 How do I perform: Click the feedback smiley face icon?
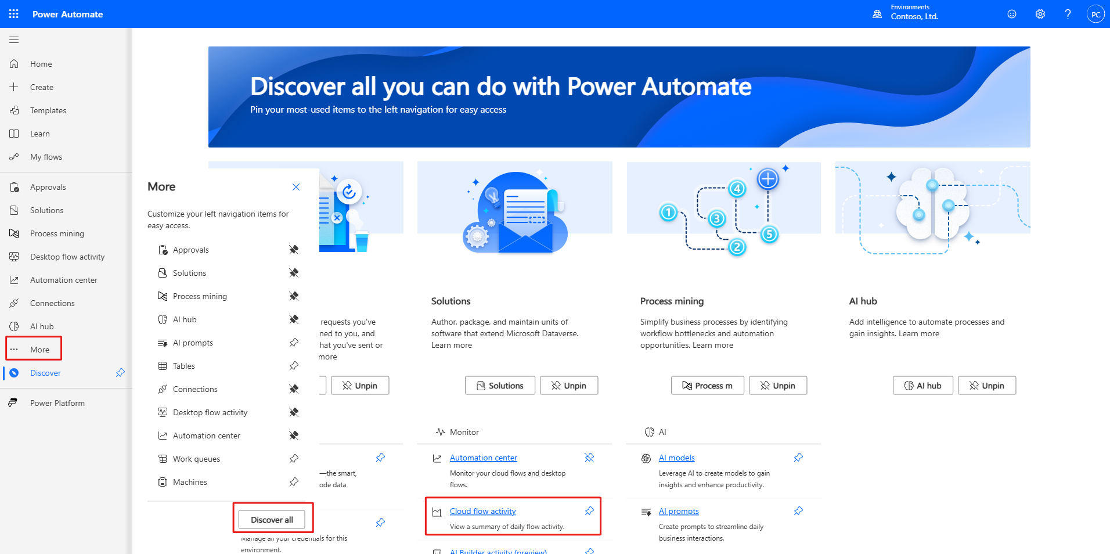tap(1012, 14)
